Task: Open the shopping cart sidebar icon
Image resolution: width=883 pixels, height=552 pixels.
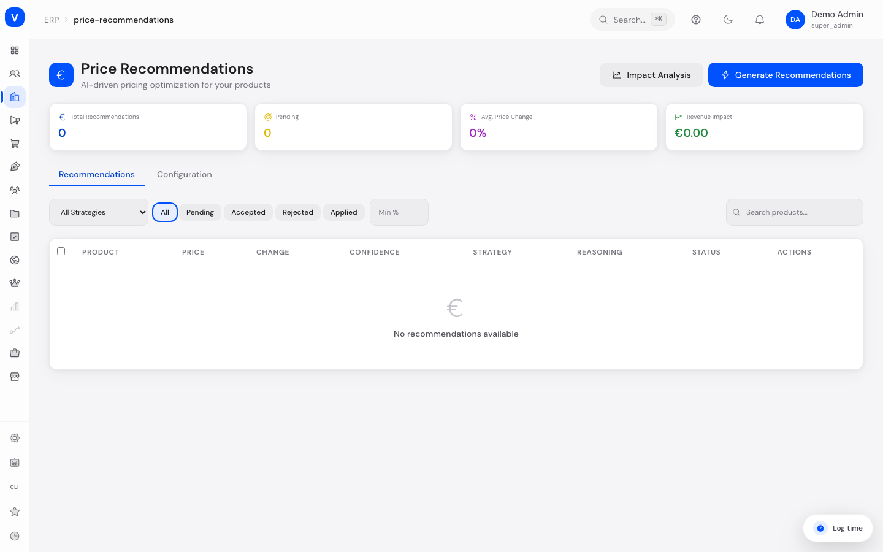Action: coord(15,144)
